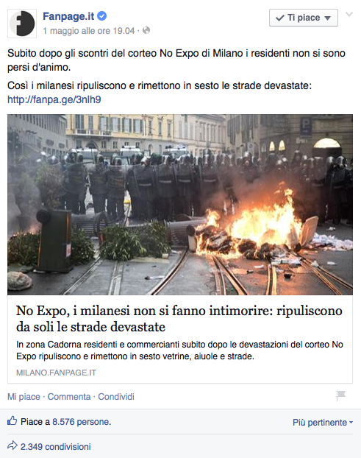Click the public globe privacy icon
The height and width of the screenshot is (458, 361).
pos(146,30)
